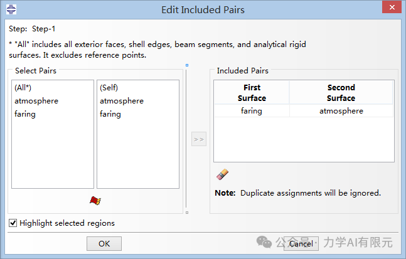This screenshot has width=406, height=259.
Task: Click the eraser icon to delete pairs
Action: [222, 174]
